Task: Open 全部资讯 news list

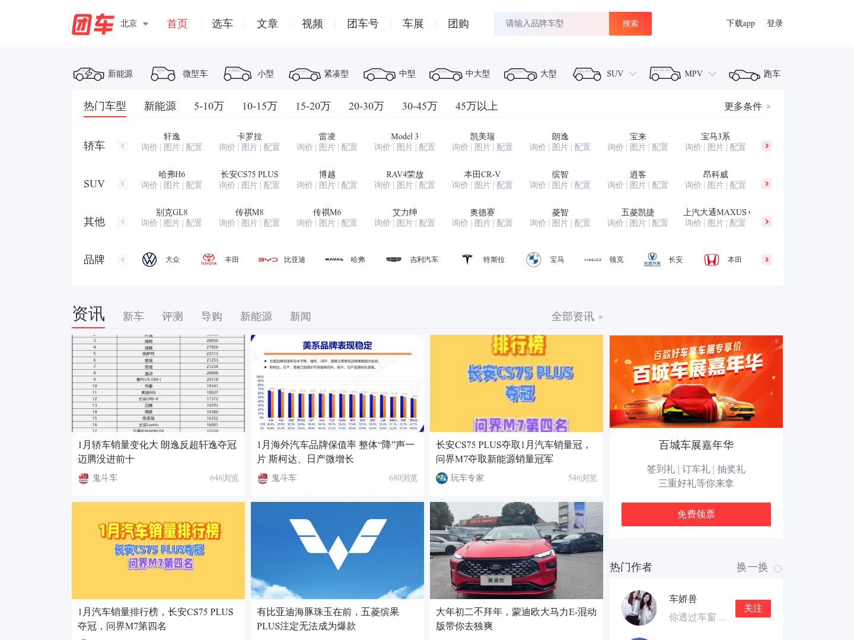Action: pos(577,316)
